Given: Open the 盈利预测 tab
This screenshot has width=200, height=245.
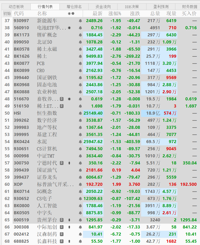Looking at the screenshot, I should (x=161, y=7).
